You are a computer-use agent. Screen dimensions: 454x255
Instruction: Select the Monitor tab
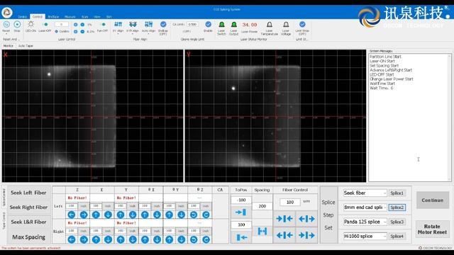click(8, 46)
